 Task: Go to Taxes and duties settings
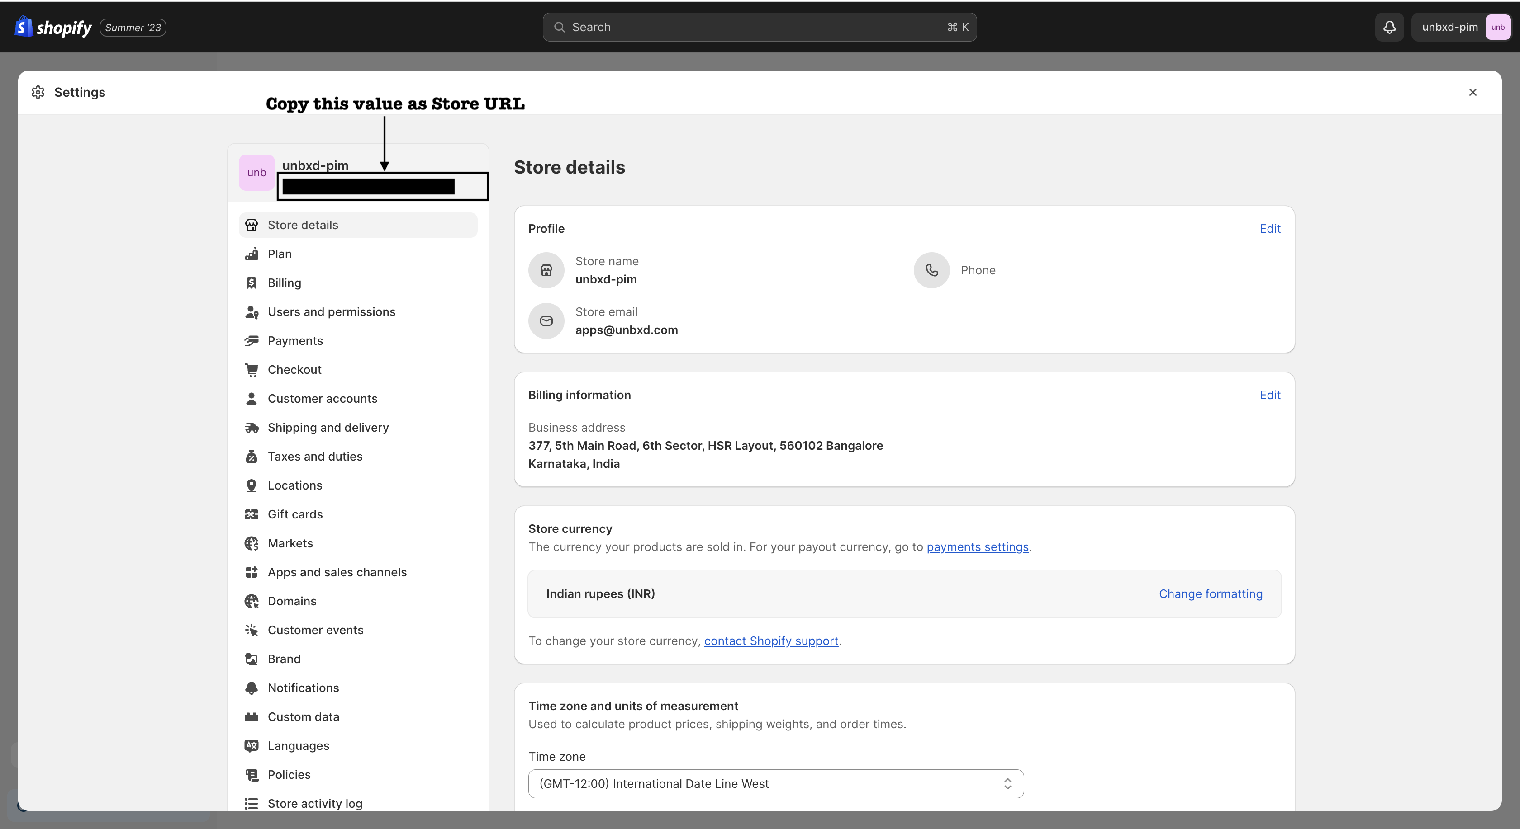click(358, 457)
